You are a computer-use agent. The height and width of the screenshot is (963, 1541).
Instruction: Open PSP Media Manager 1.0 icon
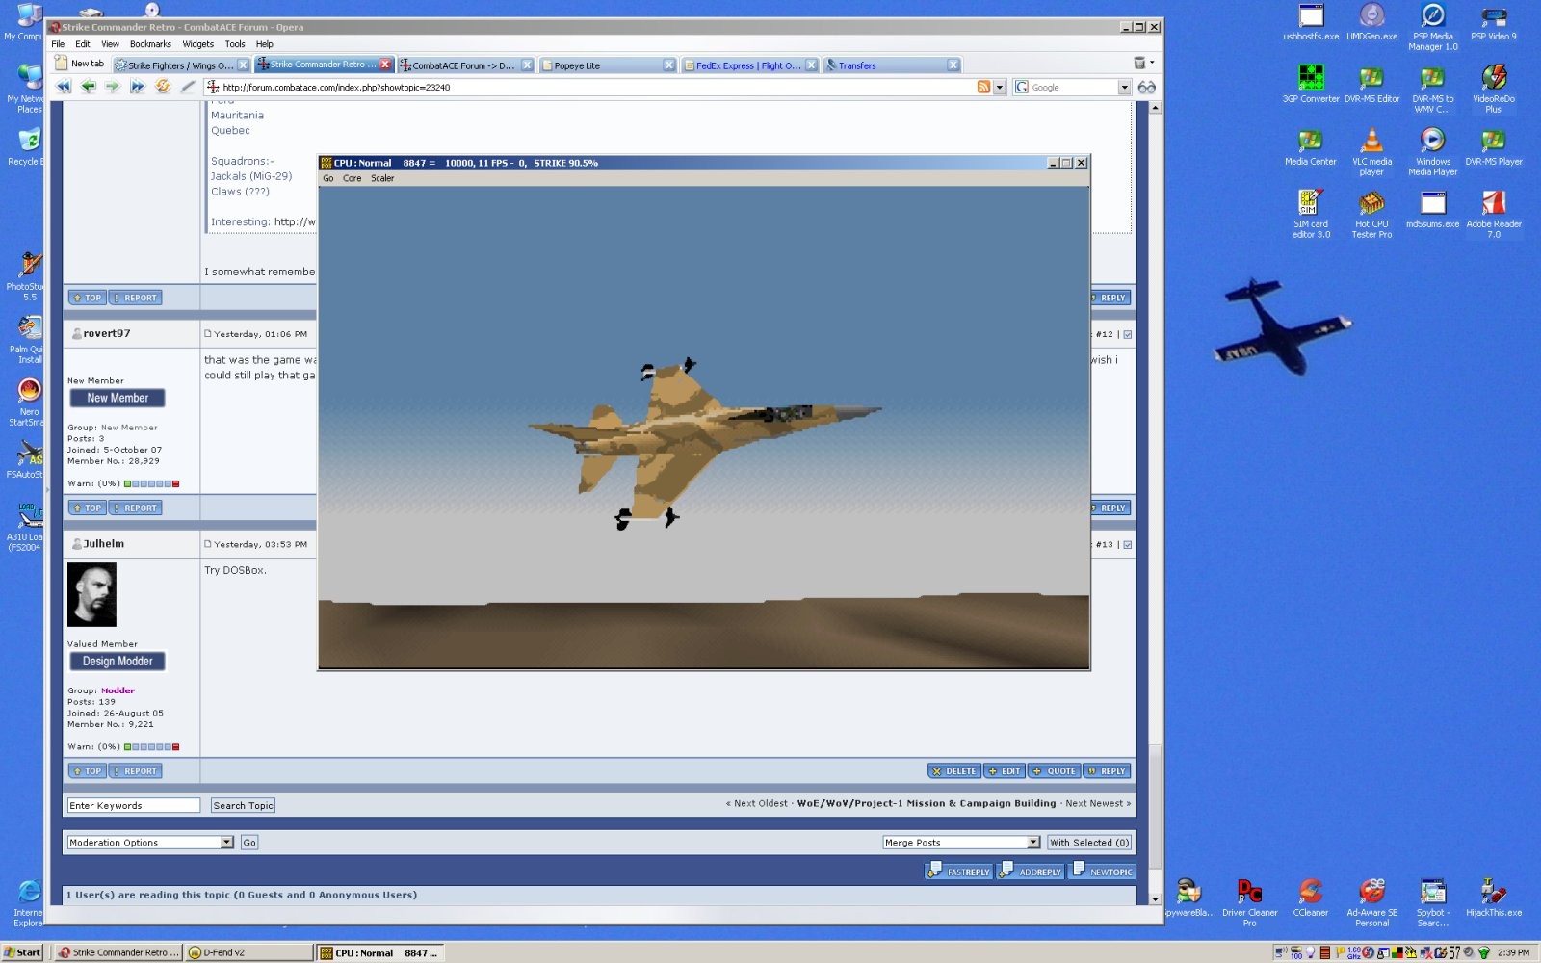(1432, 27)
